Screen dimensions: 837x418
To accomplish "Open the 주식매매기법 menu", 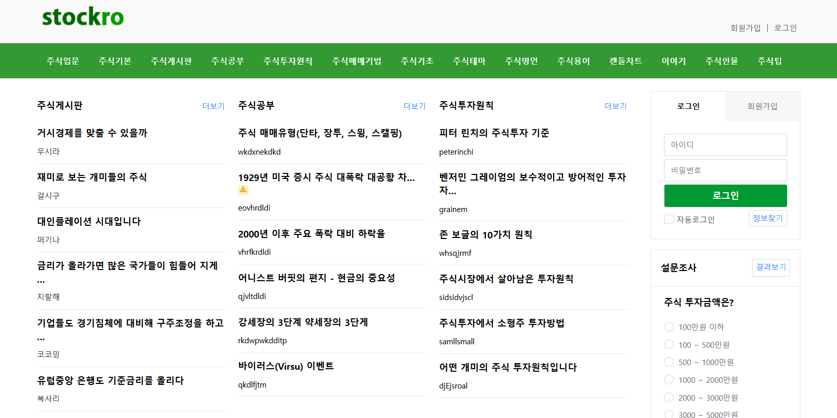I will pyautogui.click(x=357, y=61).
